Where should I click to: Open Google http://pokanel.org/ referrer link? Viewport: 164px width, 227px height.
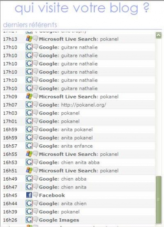pyautogui.click(x=72, y=105)
